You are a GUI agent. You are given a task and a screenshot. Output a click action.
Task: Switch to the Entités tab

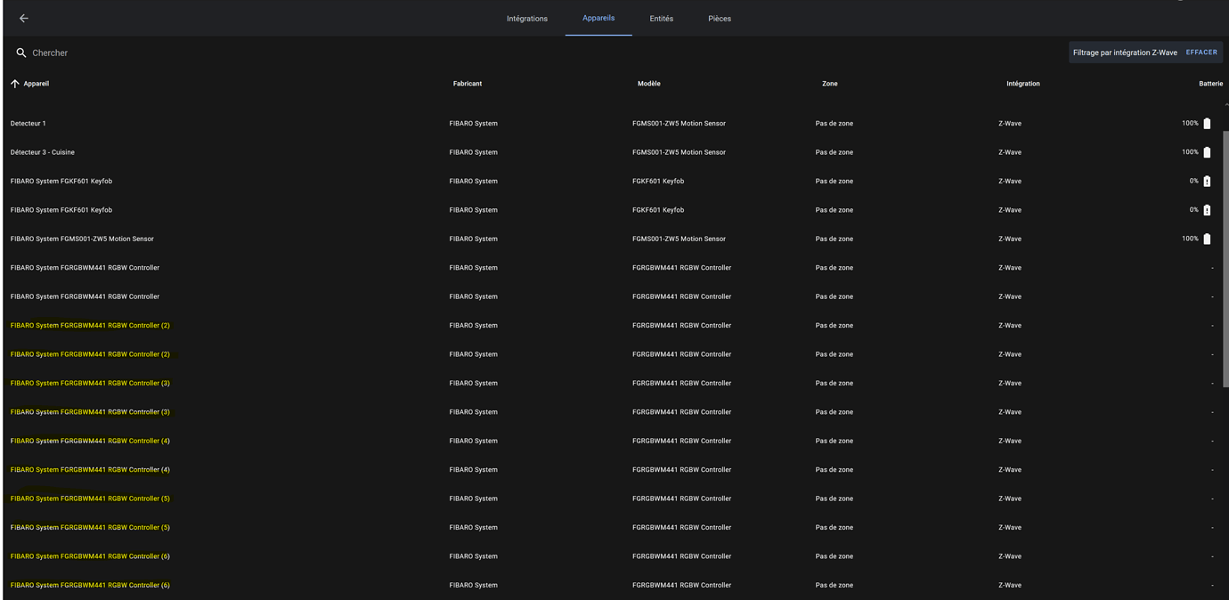[661, 18]
